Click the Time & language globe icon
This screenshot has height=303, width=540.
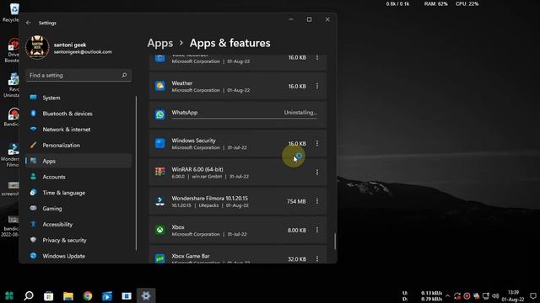[x=34, y=193]
